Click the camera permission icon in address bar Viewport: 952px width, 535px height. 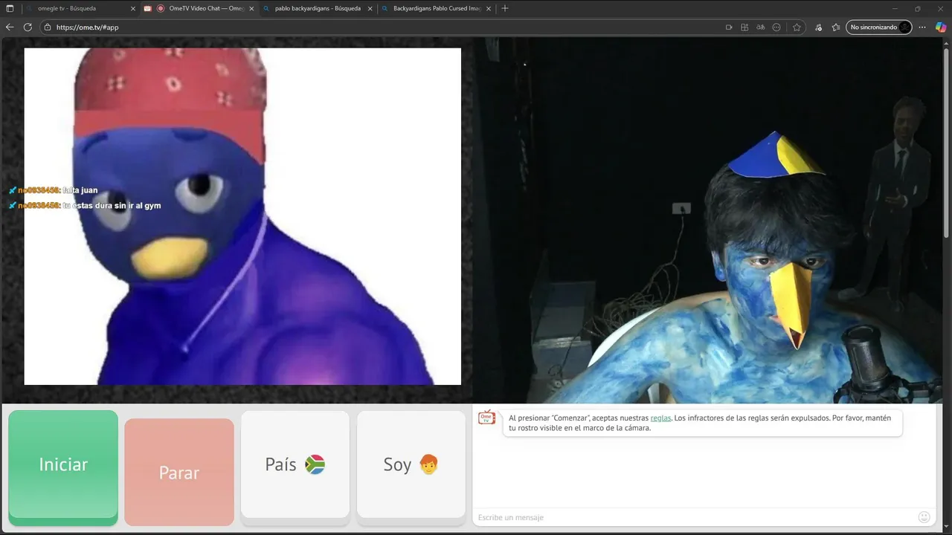[x=729, y=27]
